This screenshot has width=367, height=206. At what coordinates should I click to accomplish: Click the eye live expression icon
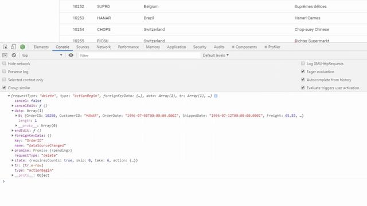(71, 56)
